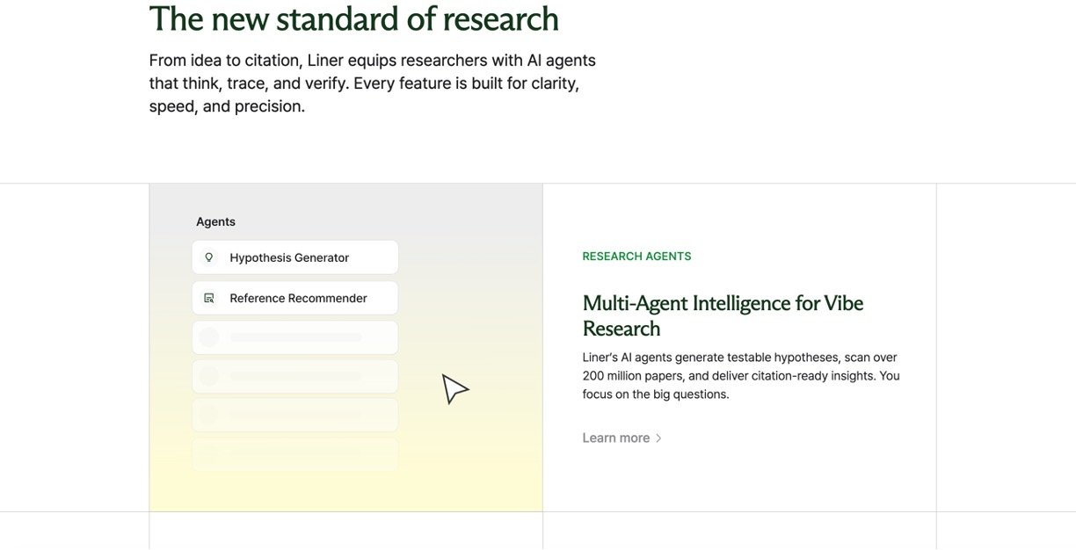Select the first blank placeholder agent row

pos(294,337)
